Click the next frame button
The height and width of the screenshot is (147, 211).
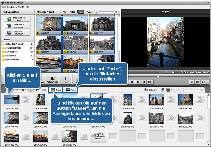tap(144, 82)
